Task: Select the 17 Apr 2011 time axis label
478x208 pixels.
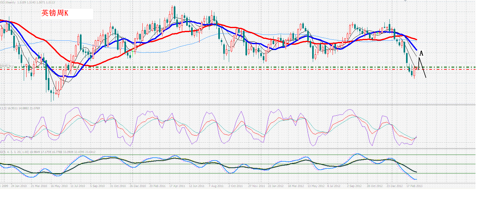Action: 177,186
